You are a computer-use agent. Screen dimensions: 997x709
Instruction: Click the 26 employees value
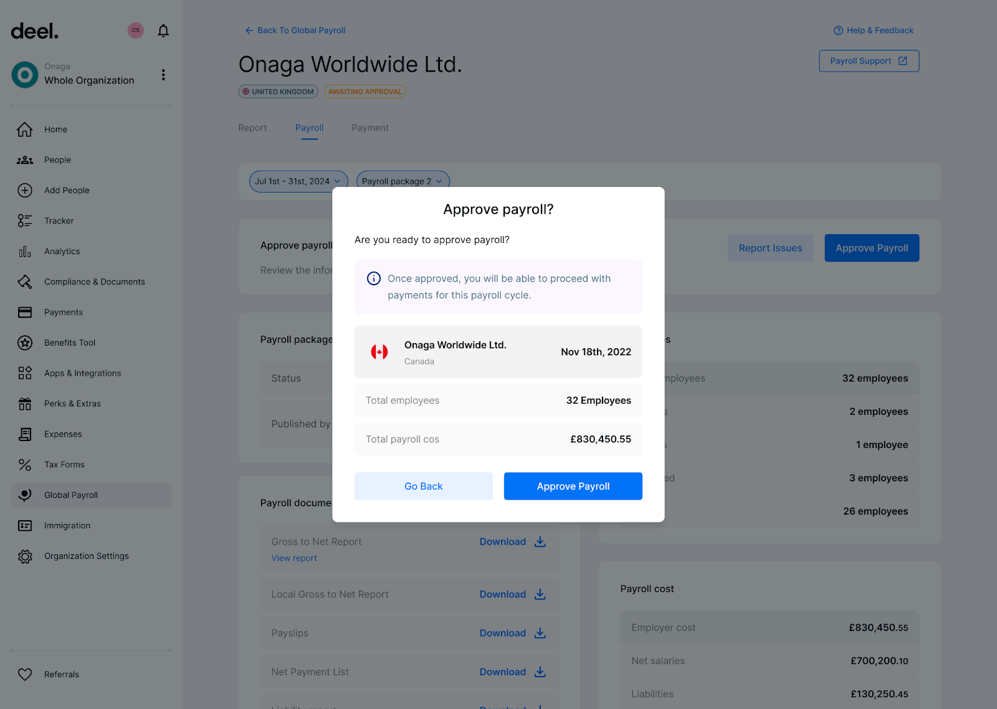point(875,511)
